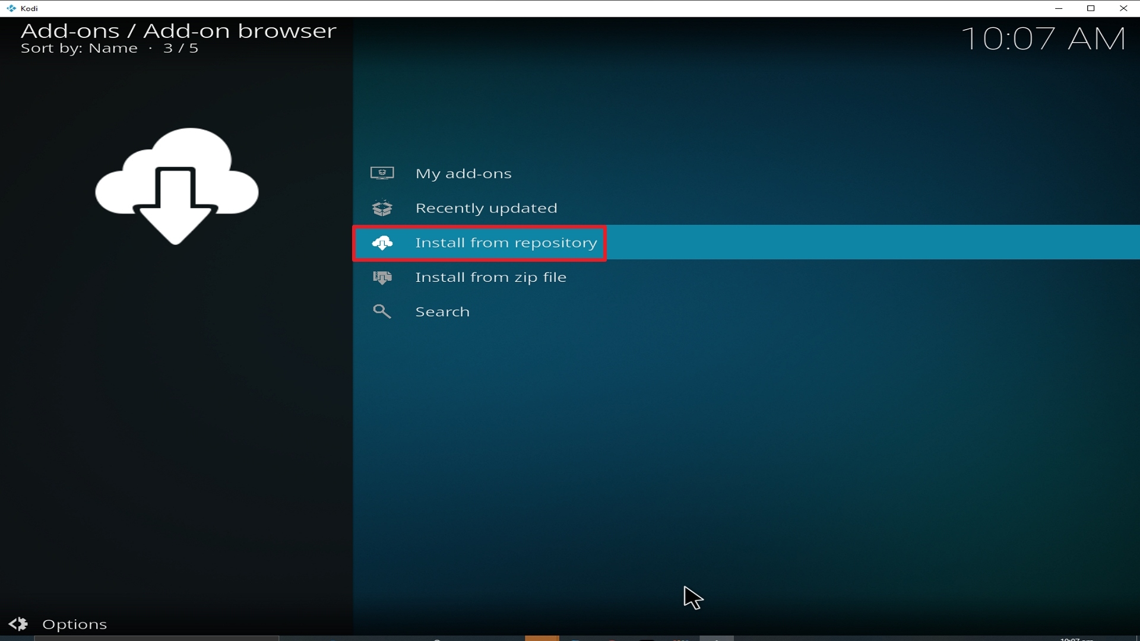Select Install from zip file
This screenshot has width=1140, height=641.
[x=746, y=277]
